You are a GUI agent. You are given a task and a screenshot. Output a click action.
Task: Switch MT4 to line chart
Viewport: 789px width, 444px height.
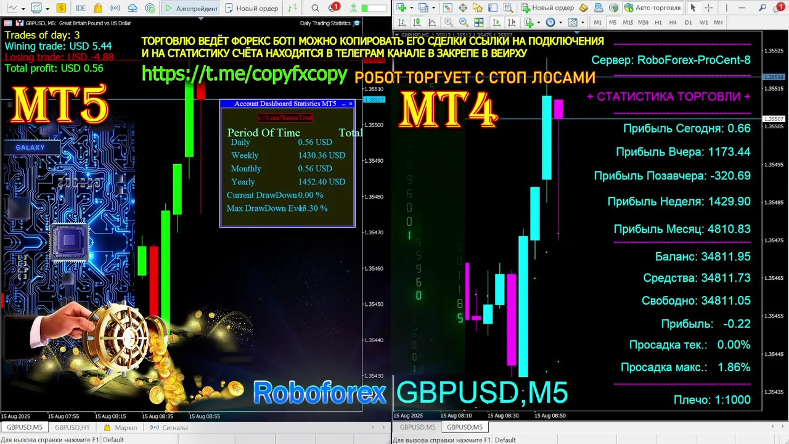tap(432, 22)
